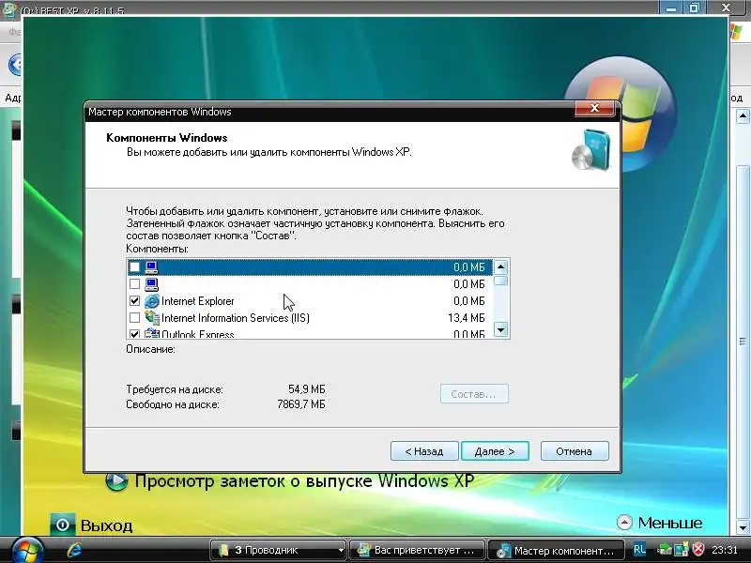751x563 pixels.
Task: Tick the checkbox of the second unnamed component
Action: (134, 284)
